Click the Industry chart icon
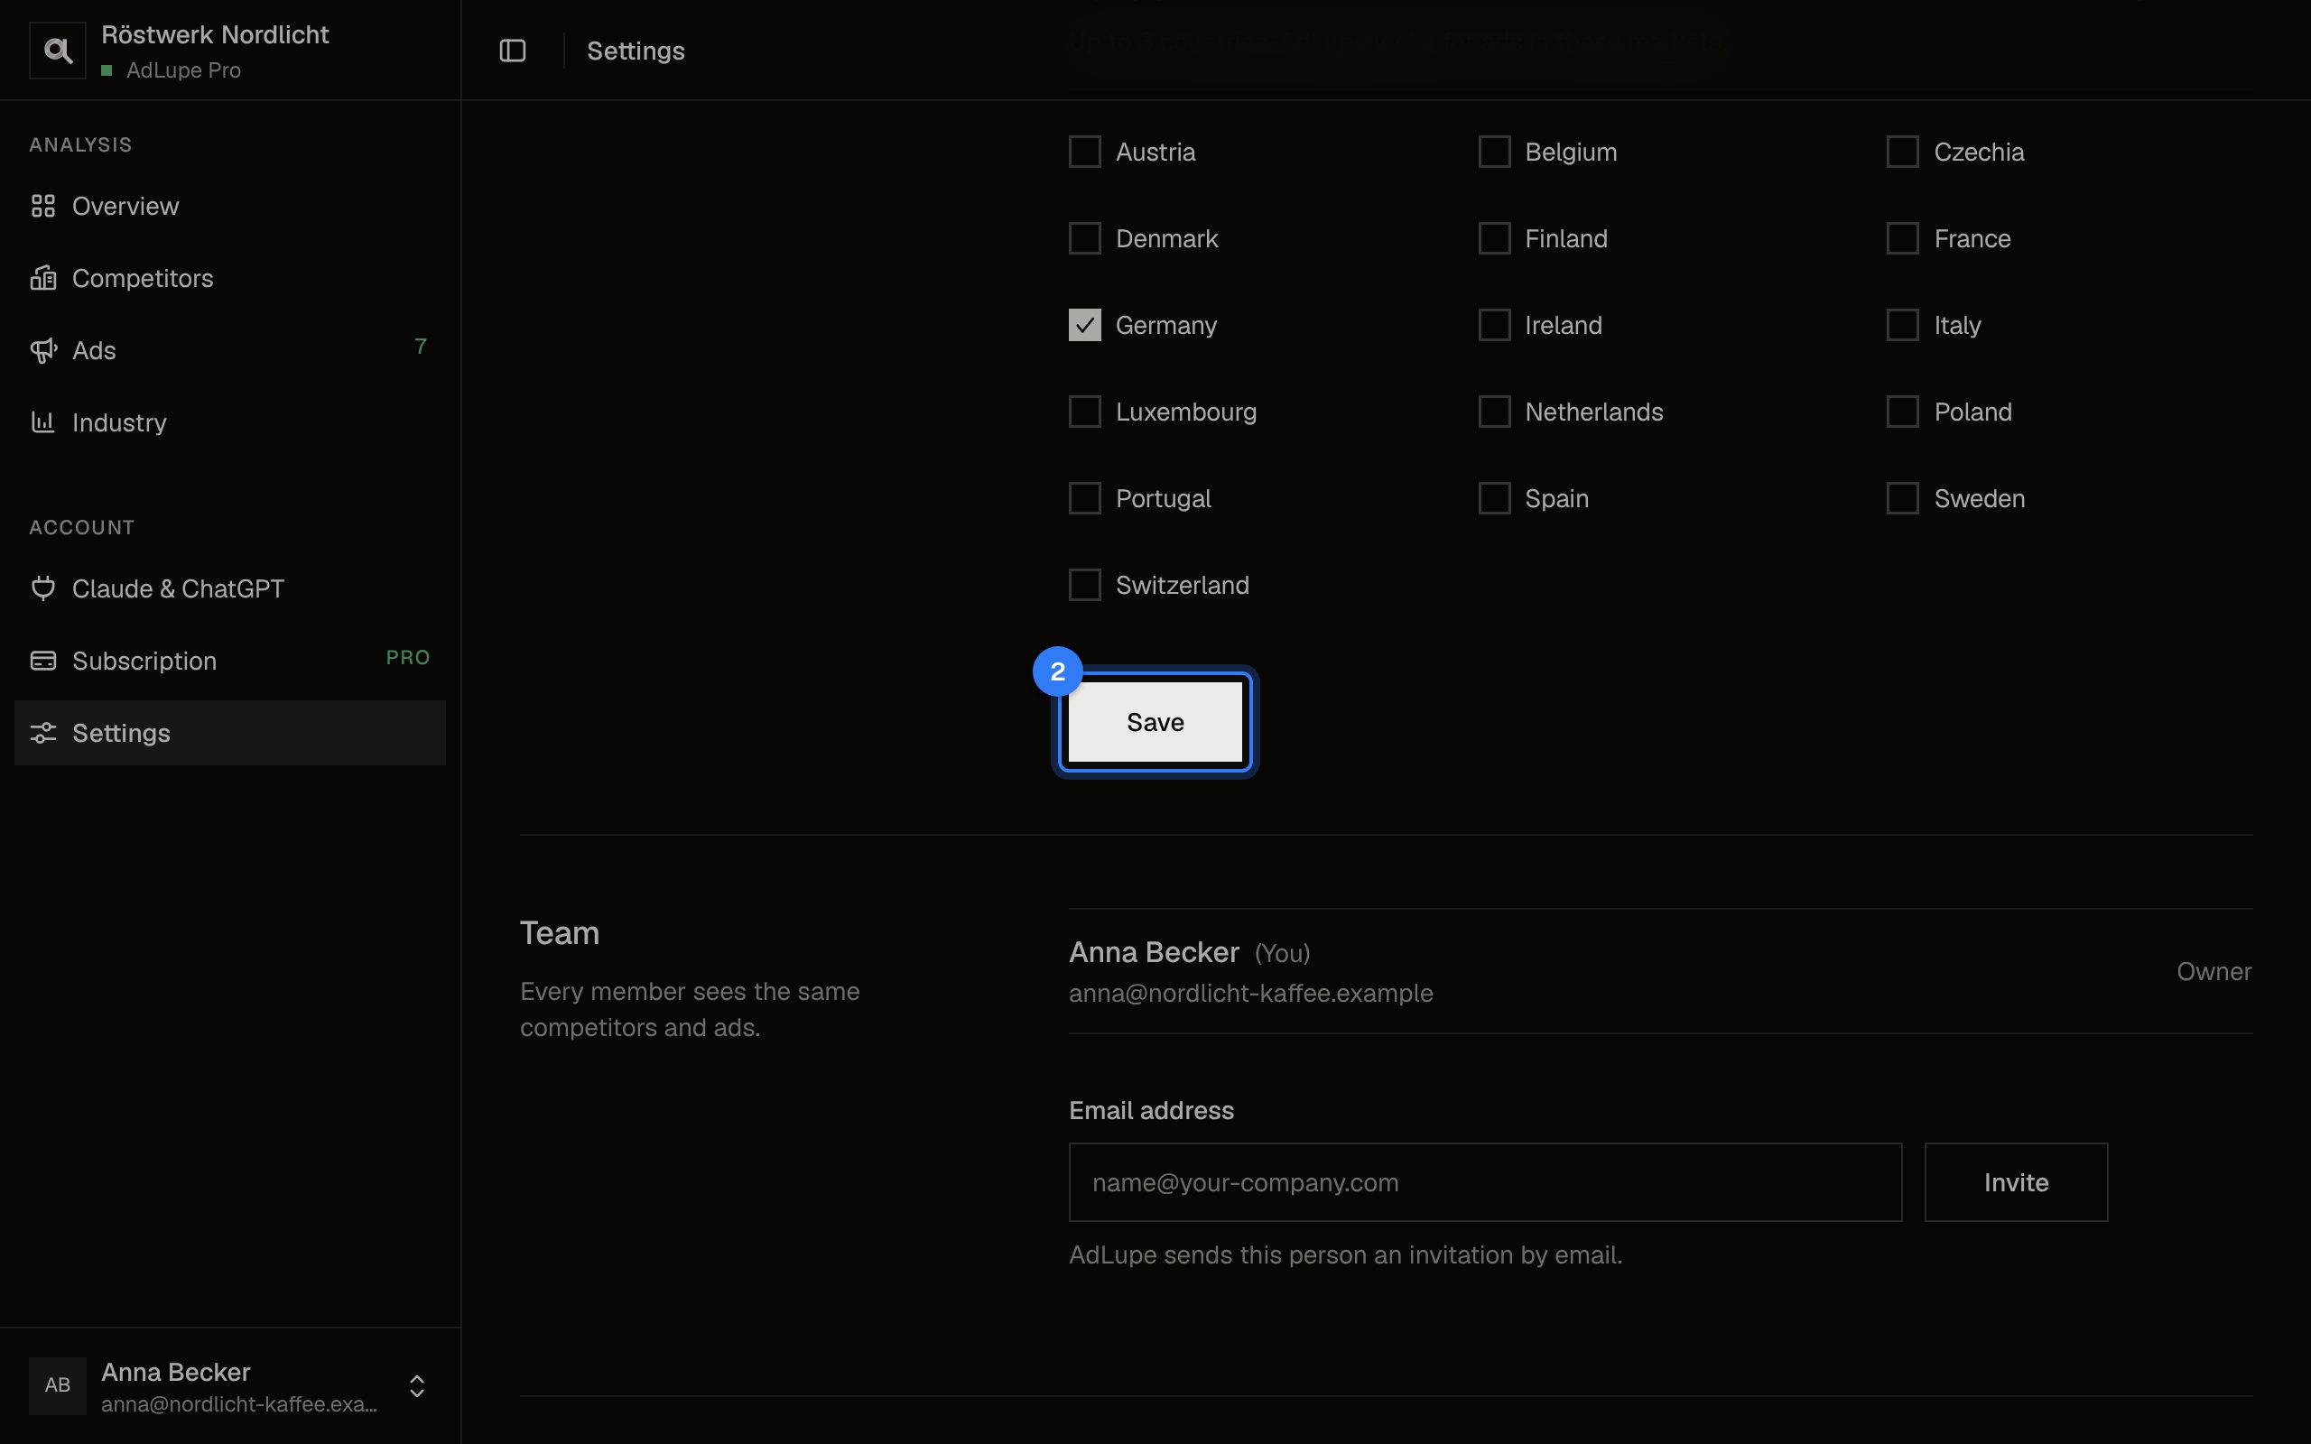Screen dimensions: 2311x1444 tap(43, 422)
